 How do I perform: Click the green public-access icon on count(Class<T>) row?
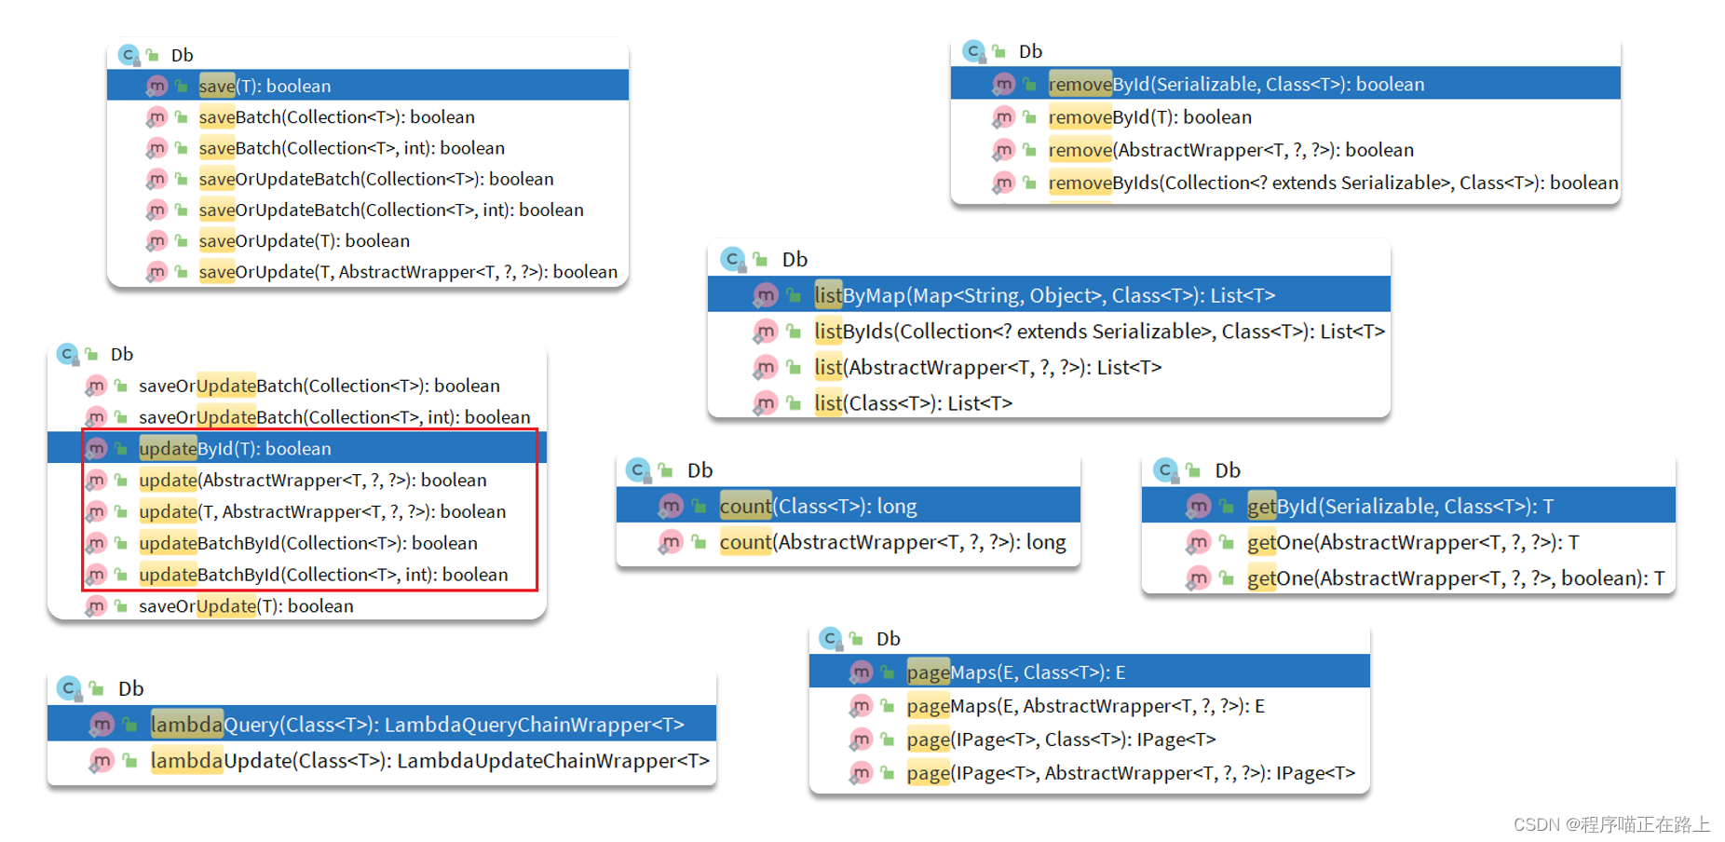click(699, 507)
